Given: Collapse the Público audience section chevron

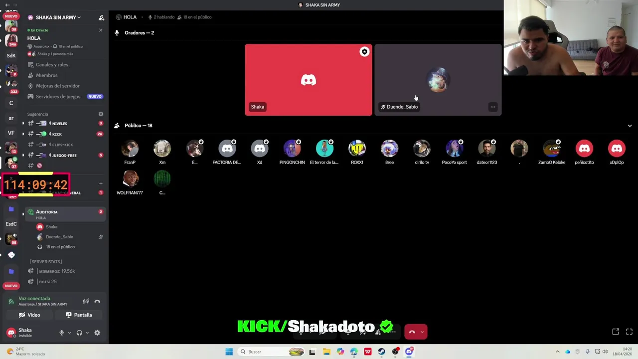Looking at the screenshot, I should click(x=630, y=126).
